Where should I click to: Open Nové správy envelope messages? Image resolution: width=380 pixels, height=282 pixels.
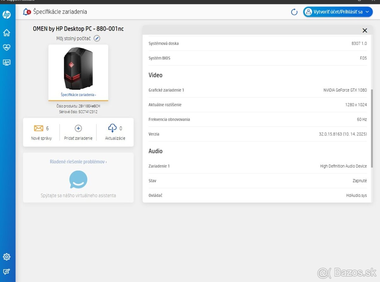point(39,128)
